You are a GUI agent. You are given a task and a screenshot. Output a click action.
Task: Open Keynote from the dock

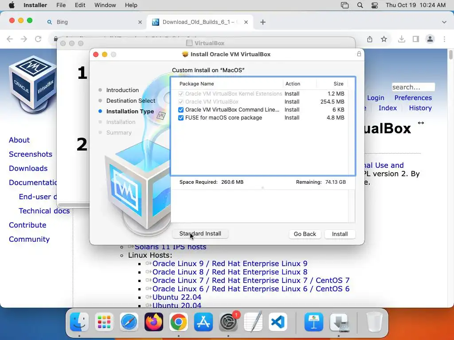(x=314, y=322)
